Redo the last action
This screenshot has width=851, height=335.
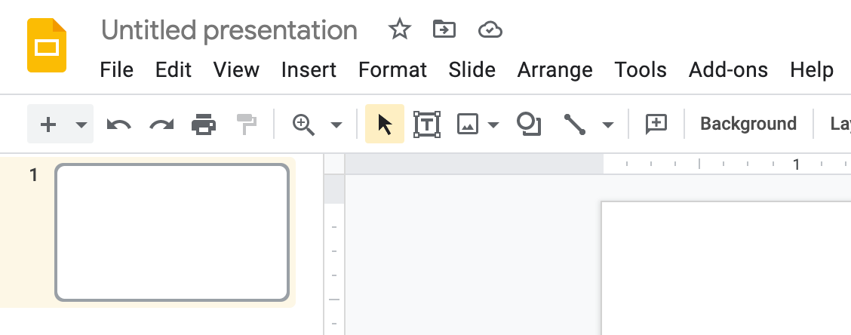(x=161, y=124)
